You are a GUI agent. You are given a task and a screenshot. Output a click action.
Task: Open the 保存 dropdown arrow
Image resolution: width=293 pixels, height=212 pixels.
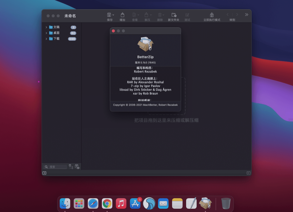coord(113,15)
